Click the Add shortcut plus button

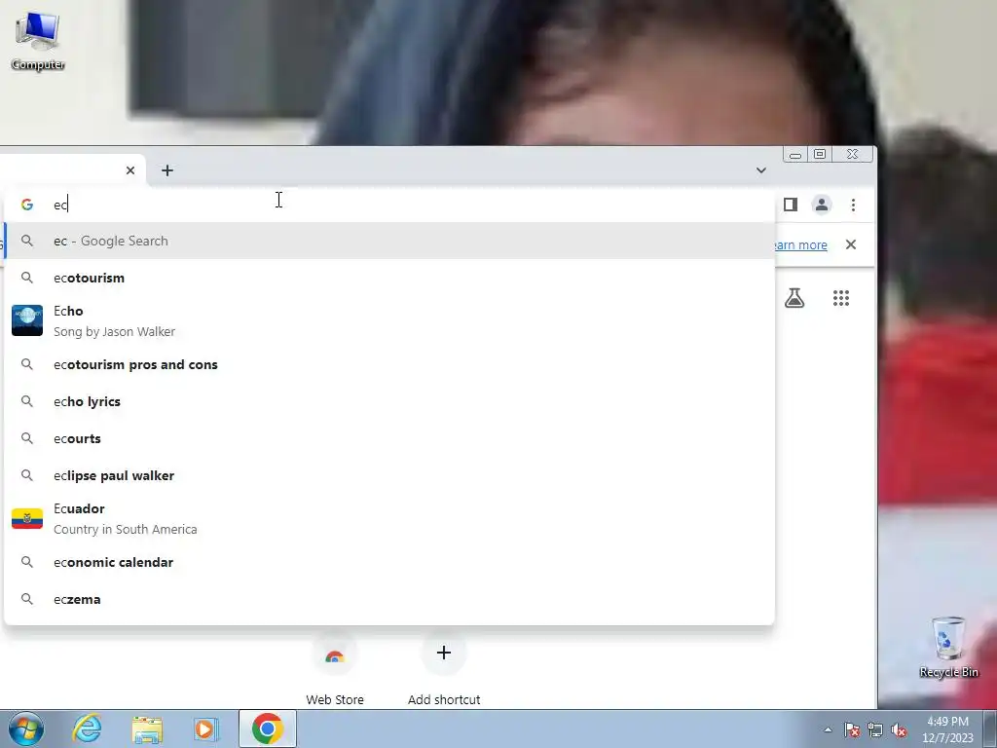click(x=444, y=653)
